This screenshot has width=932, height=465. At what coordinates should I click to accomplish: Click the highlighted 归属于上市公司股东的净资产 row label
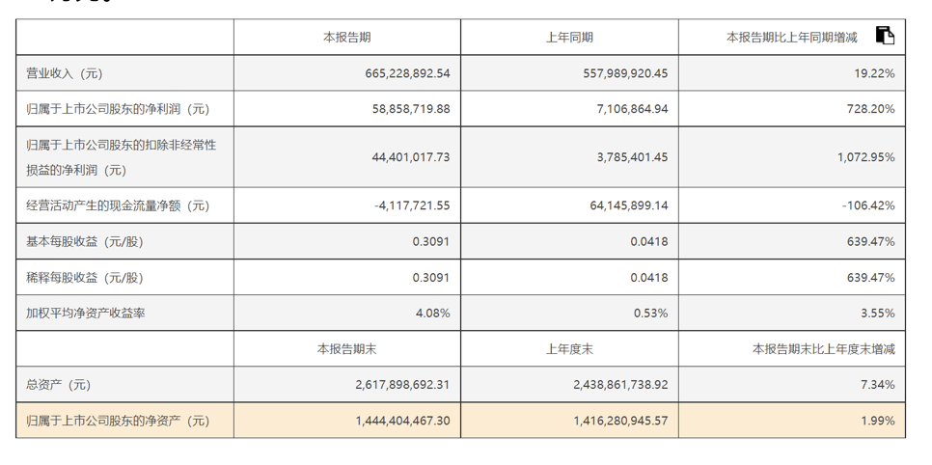117,421
